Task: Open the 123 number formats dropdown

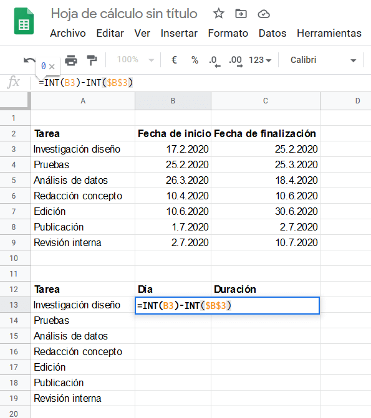Action: click(260, 60)
